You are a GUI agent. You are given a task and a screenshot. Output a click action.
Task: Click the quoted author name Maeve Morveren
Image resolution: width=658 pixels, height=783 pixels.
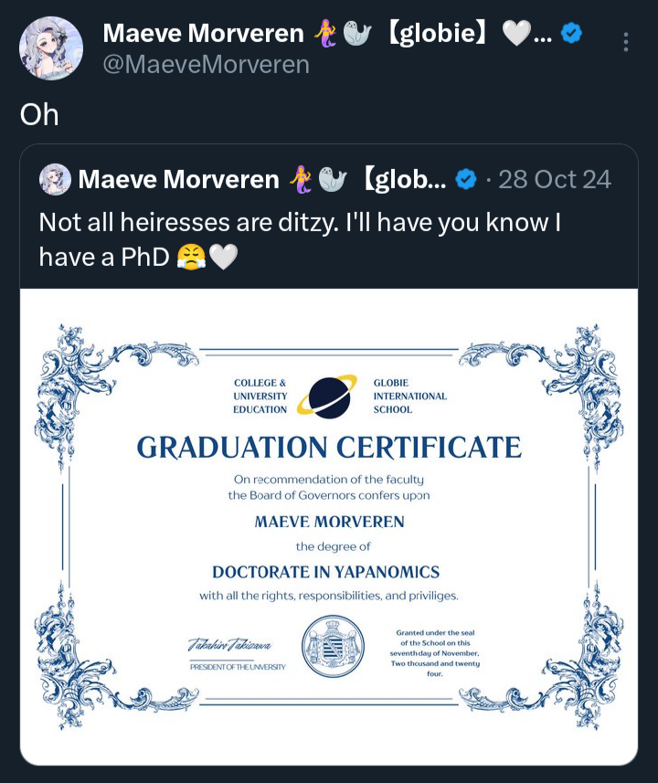pos(178,179)
